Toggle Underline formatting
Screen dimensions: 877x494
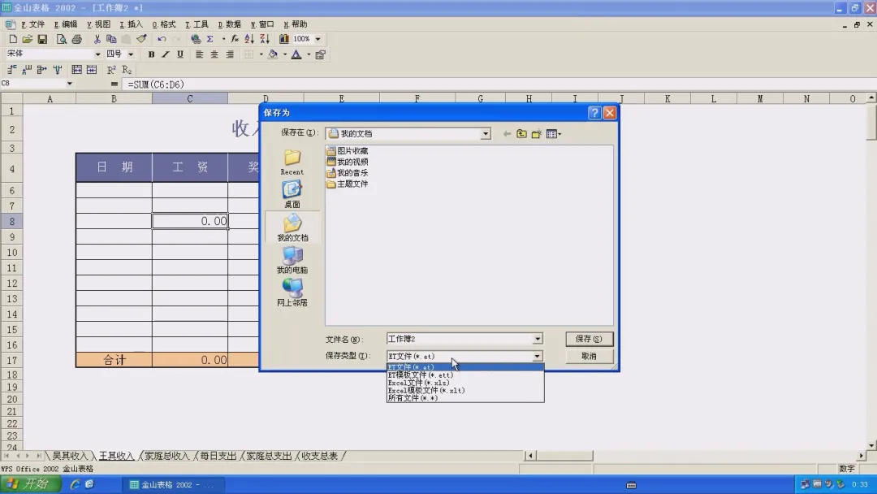(x=180, y=54)
